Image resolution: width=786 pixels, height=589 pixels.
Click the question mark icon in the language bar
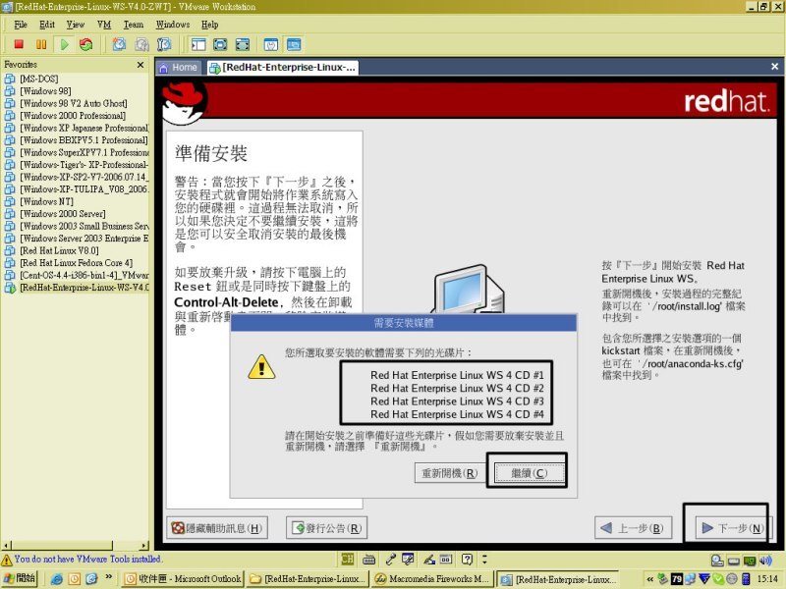(467, 559)
